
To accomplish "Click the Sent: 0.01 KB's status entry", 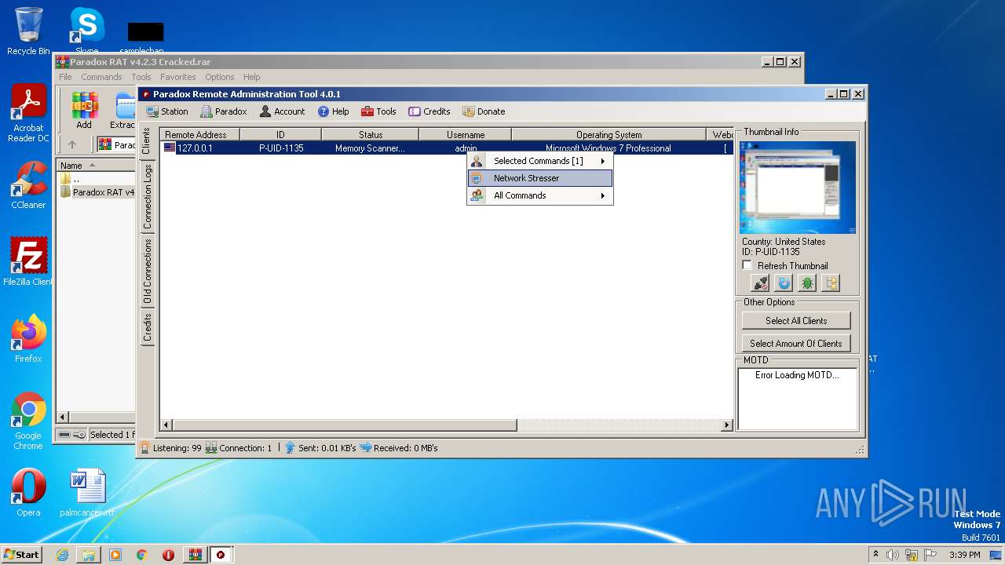I will 320,448.
